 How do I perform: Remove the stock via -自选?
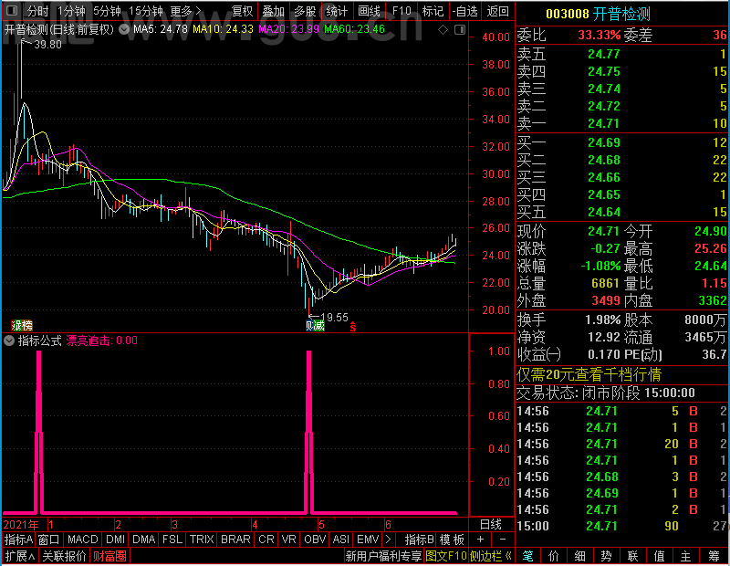464,11
